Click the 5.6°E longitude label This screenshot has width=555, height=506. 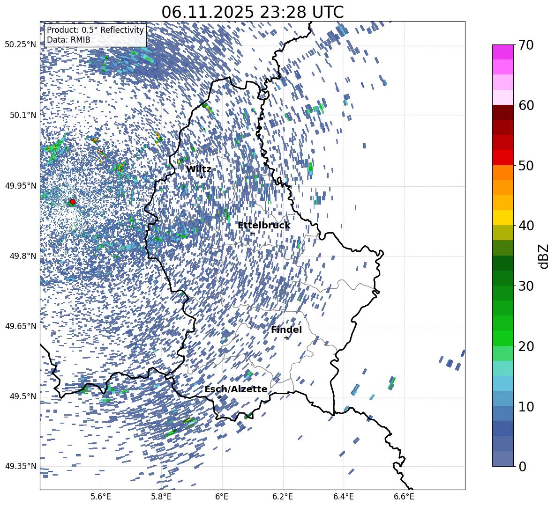coord(100,497)
